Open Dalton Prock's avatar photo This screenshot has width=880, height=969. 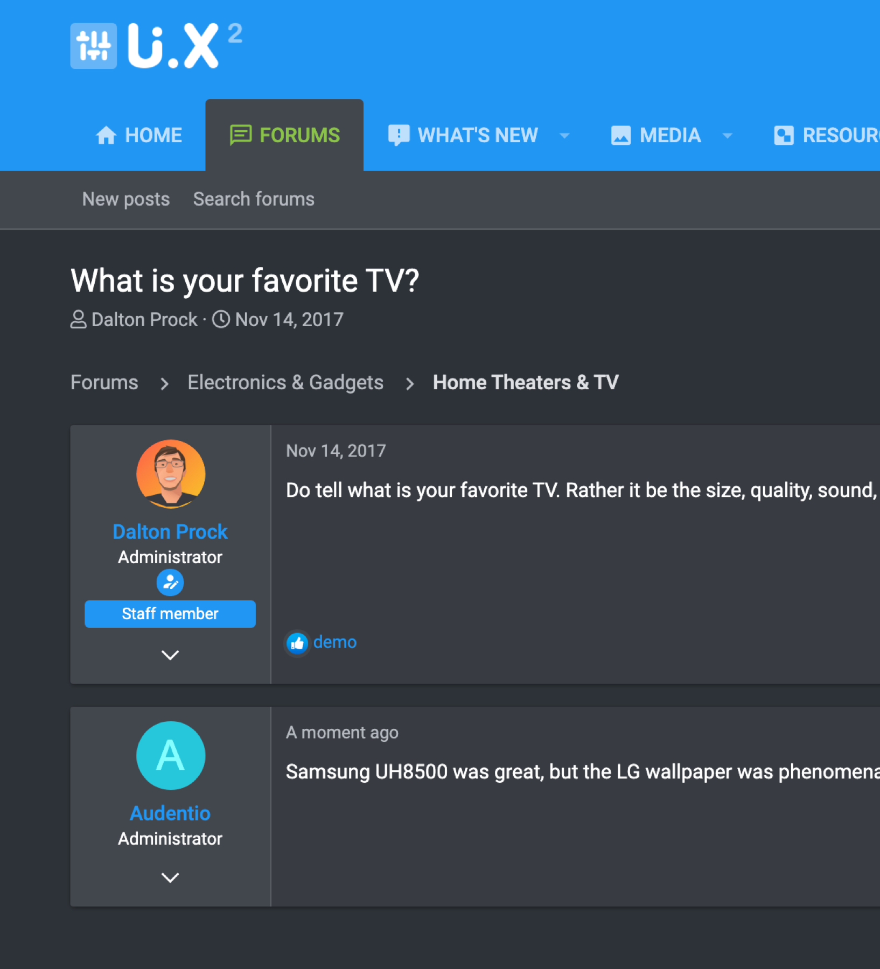[x=171, y=474]
